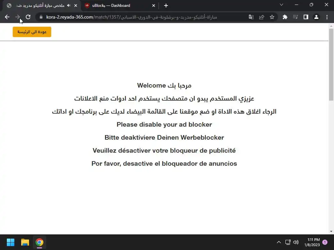Click the orange return-to-home button
The width and height of the screenshot is (334, 250).
click(x=32, y=32)
